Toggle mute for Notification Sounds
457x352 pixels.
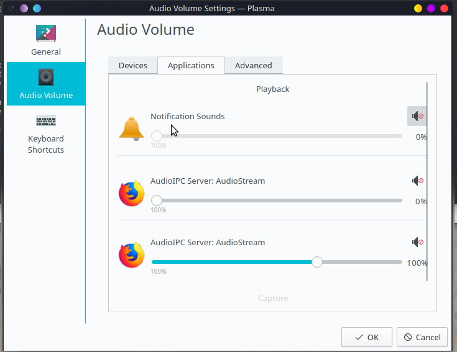point(417,116)
